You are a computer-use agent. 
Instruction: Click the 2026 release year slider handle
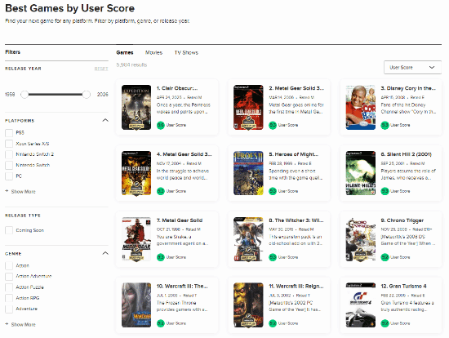pos(87,94)
